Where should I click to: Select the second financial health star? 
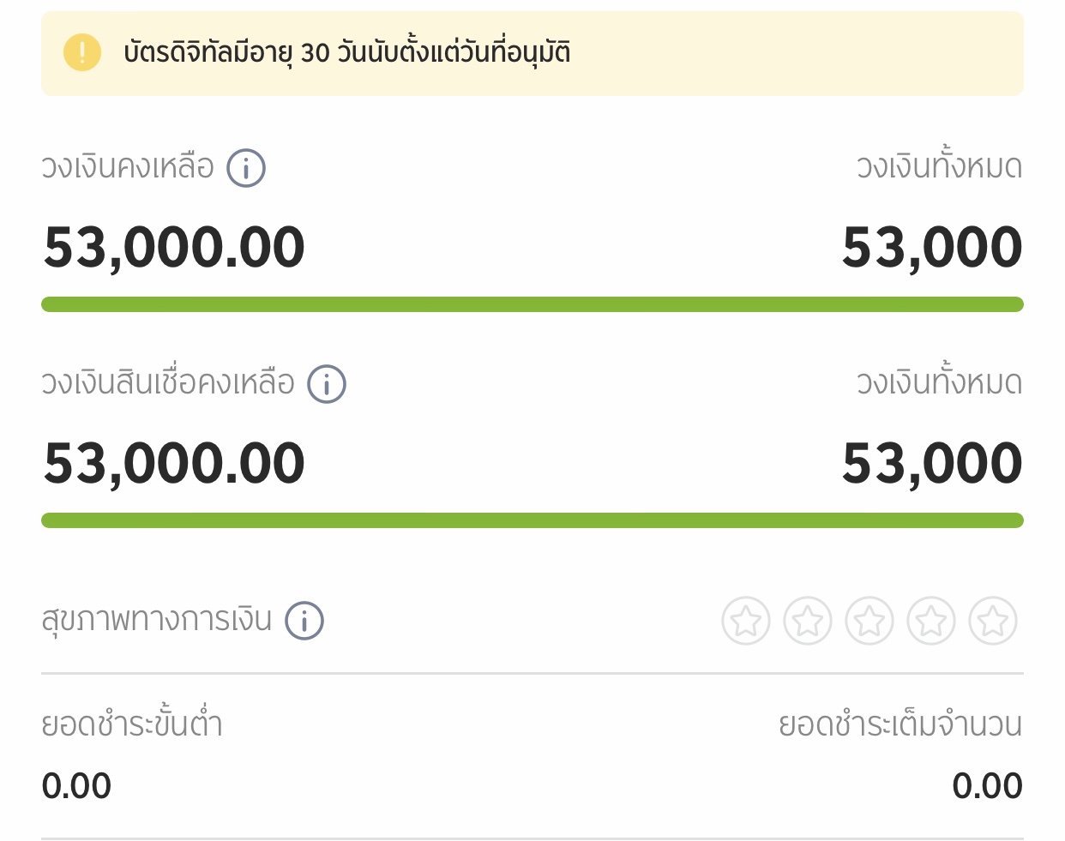tap(808, 621)
